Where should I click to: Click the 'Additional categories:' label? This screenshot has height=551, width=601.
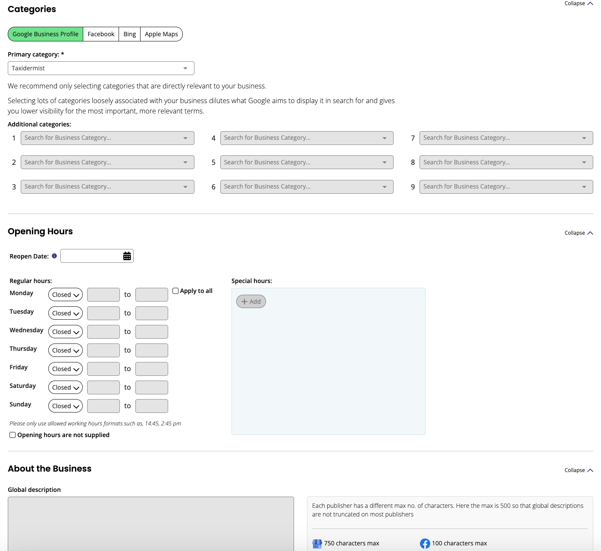point(39,124)
